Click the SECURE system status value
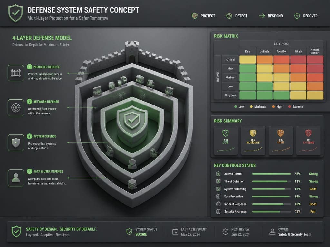 [x=141, y=234]
